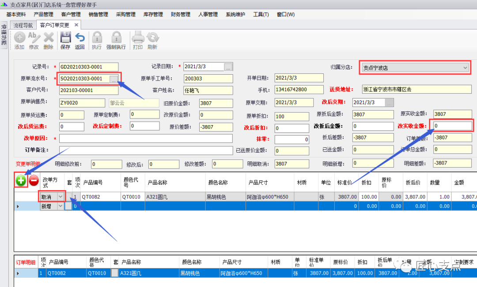Open the 库存管理 menu
477x287 pixels.
tap(153, 14)
